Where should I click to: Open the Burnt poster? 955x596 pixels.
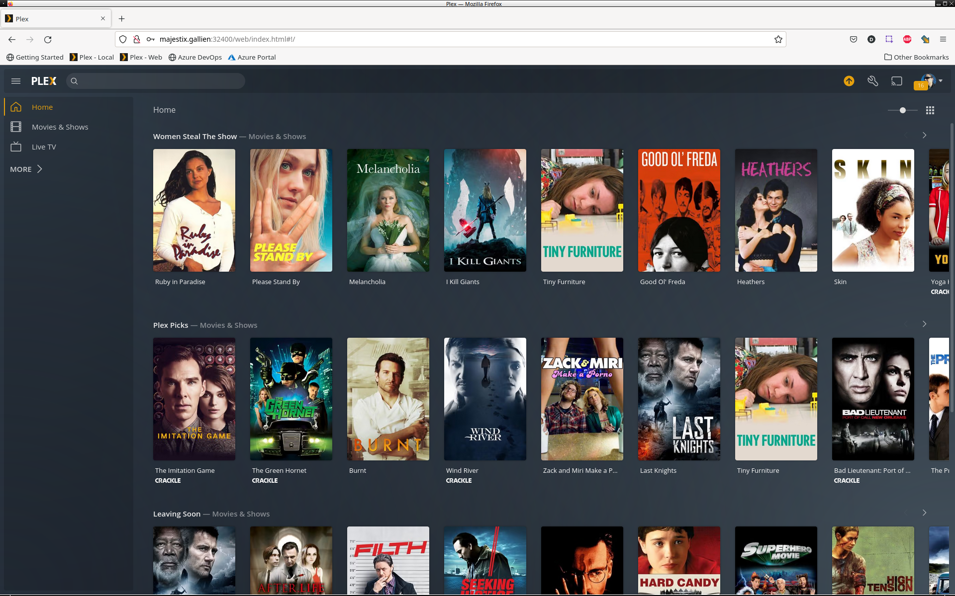388,399
